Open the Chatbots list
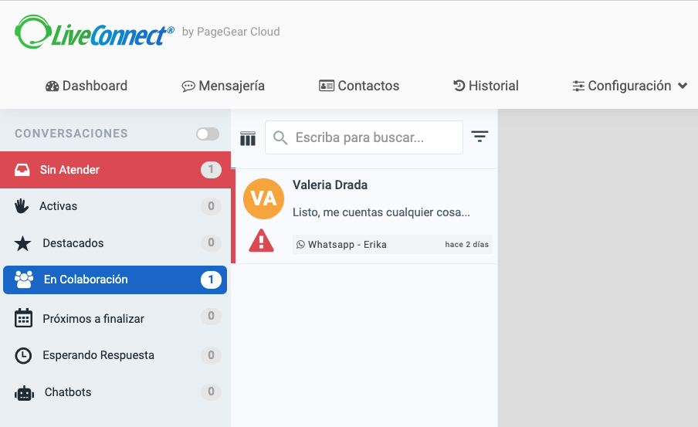 [x=115, y=392]
